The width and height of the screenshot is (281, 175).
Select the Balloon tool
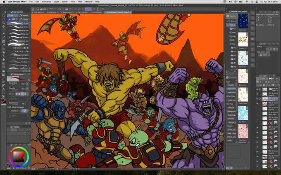tap(3, 93)
